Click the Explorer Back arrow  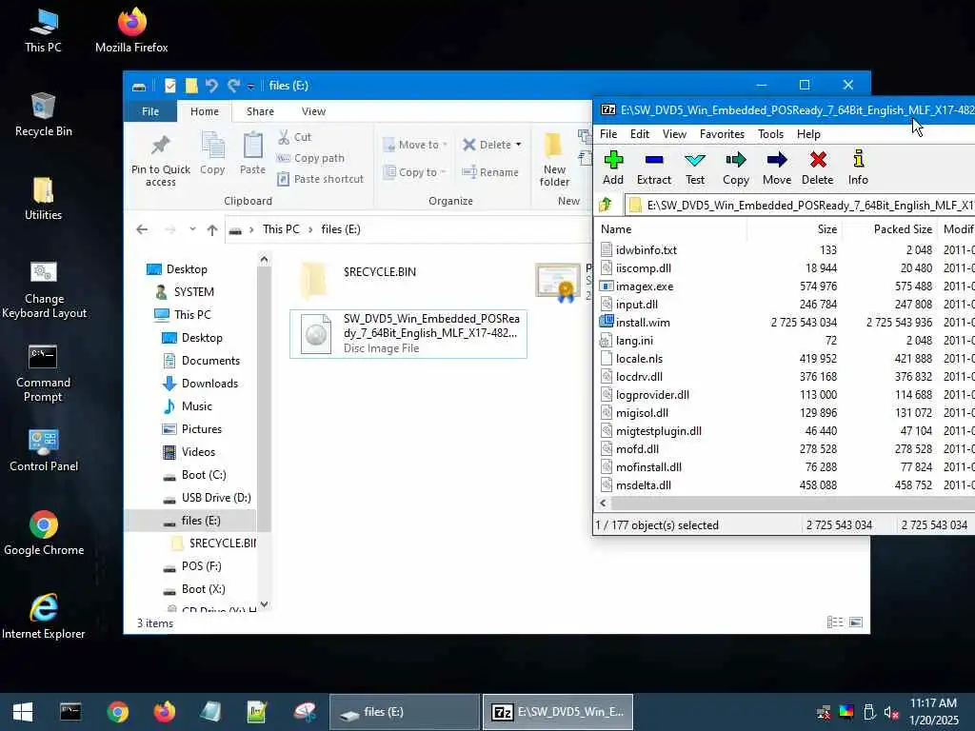[142, 229]
